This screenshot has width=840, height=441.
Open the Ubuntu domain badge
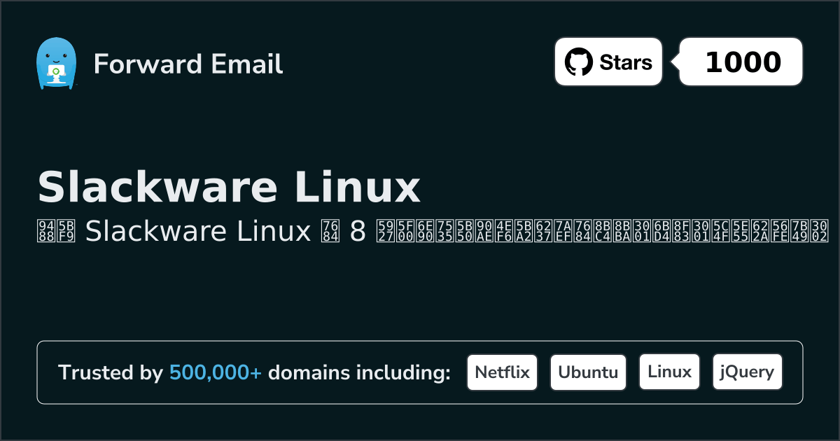(588, 372)
